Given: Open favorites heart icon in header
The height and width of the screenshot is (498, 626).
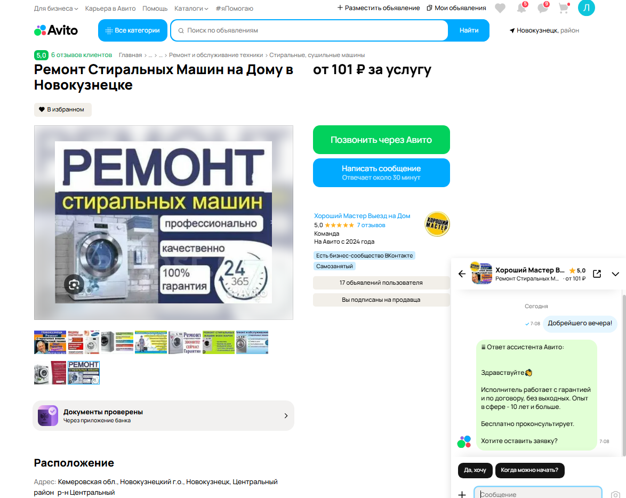Looking at the screenshot, I should 500,8.
